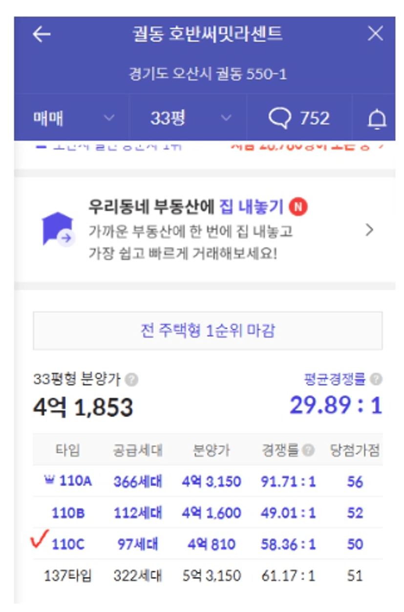
Task: Click the 61.17 : 1 competition rate
Action: [288, 575]
